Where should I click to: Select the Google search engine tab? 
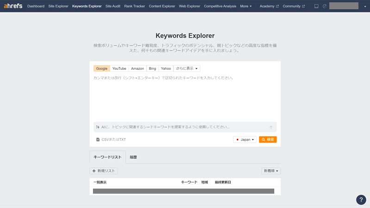tap(102, 68)
